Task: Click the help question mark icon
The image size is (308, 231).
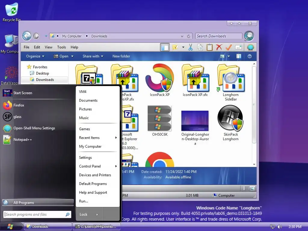Action: [250, 56]
